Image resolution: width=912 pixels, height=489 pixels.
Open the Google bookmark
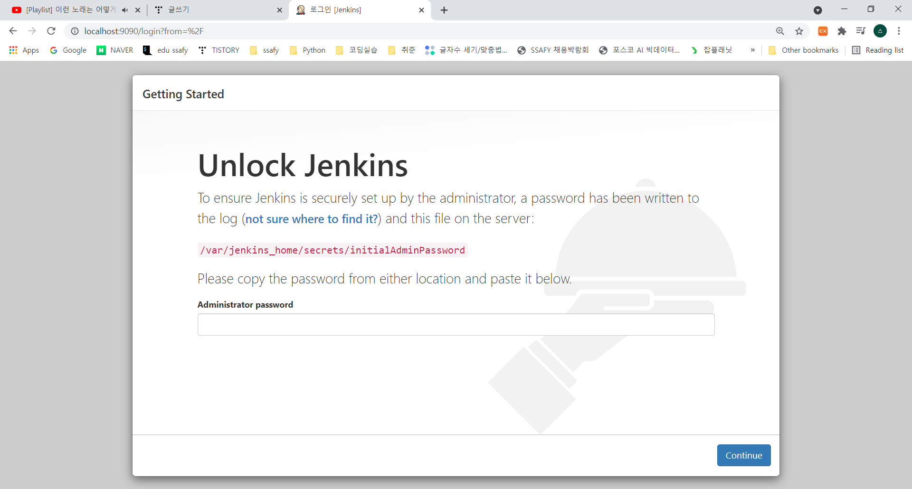click(x=68, y=50)
